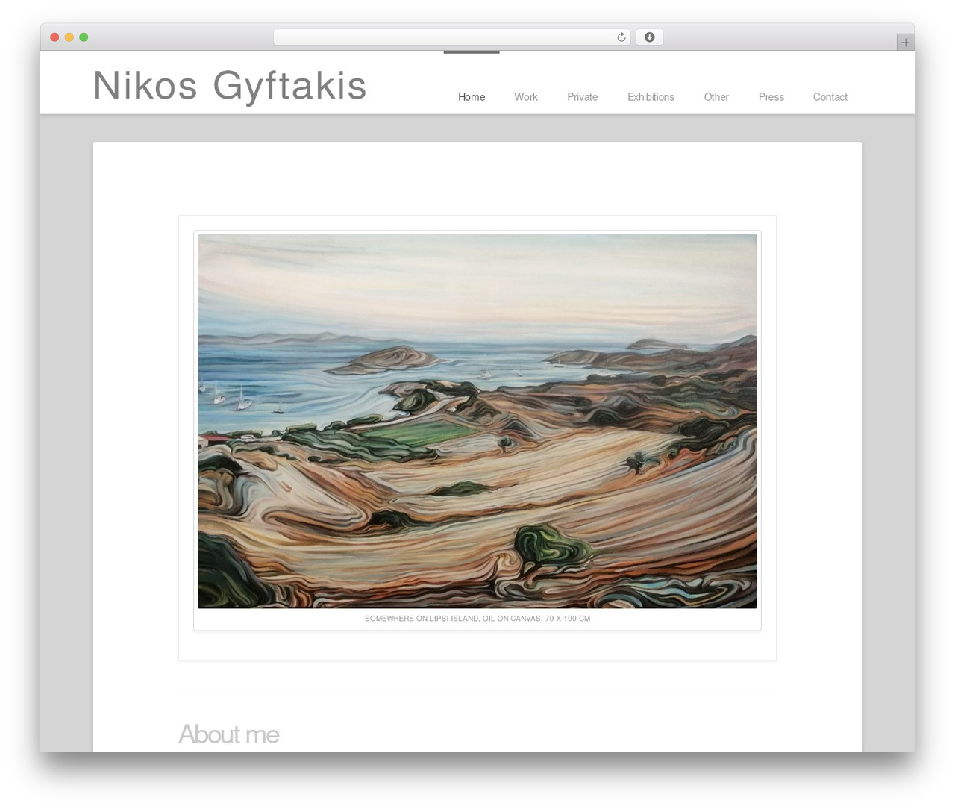Image resolution: width=955 pixels, height=809 pixels.
Task: Reload the page using the refresh icon
Action: 621,37
